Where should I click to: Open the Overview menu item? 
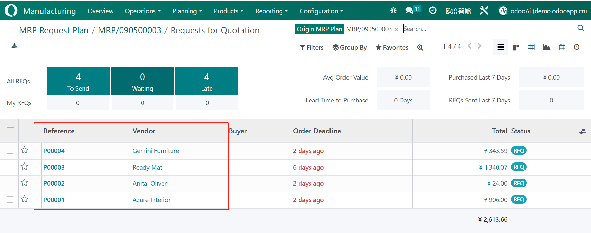[101, 11]
